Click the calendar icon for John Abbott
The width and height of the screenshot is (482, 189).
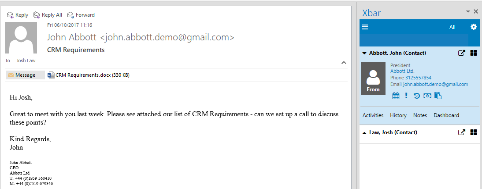(x=396, y=96)
